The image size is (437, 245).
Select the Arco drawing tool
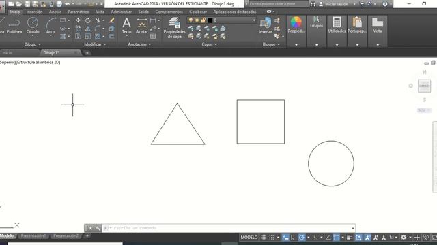pyautogui.click(x=51, y=26)
